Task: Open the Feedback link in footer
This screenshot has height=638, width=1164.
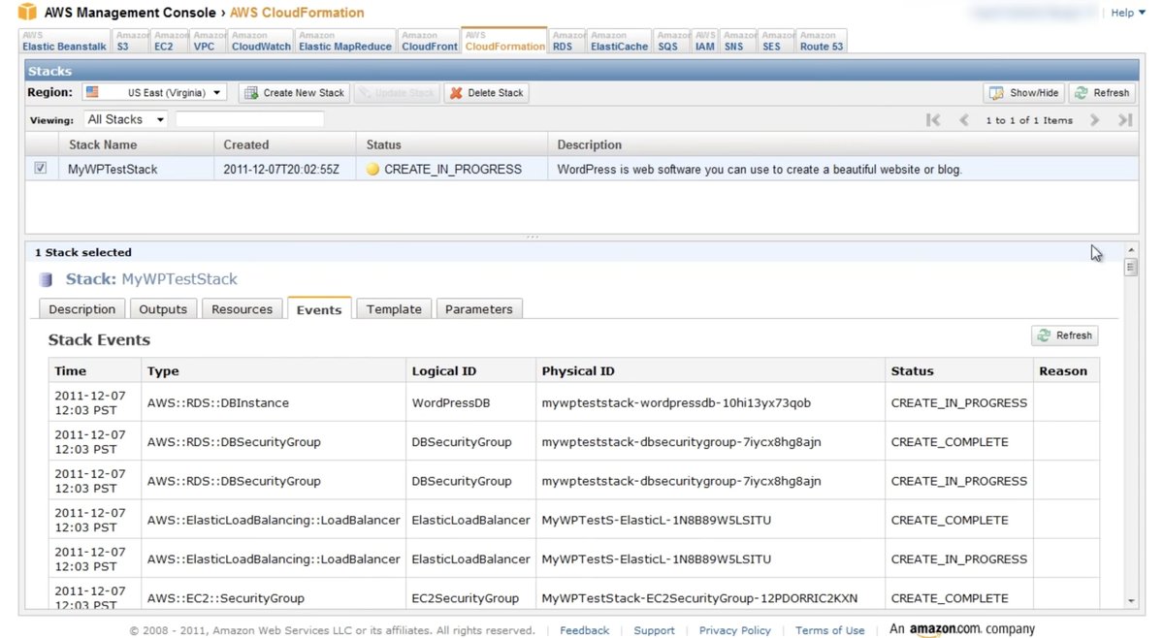Action: 585,630
